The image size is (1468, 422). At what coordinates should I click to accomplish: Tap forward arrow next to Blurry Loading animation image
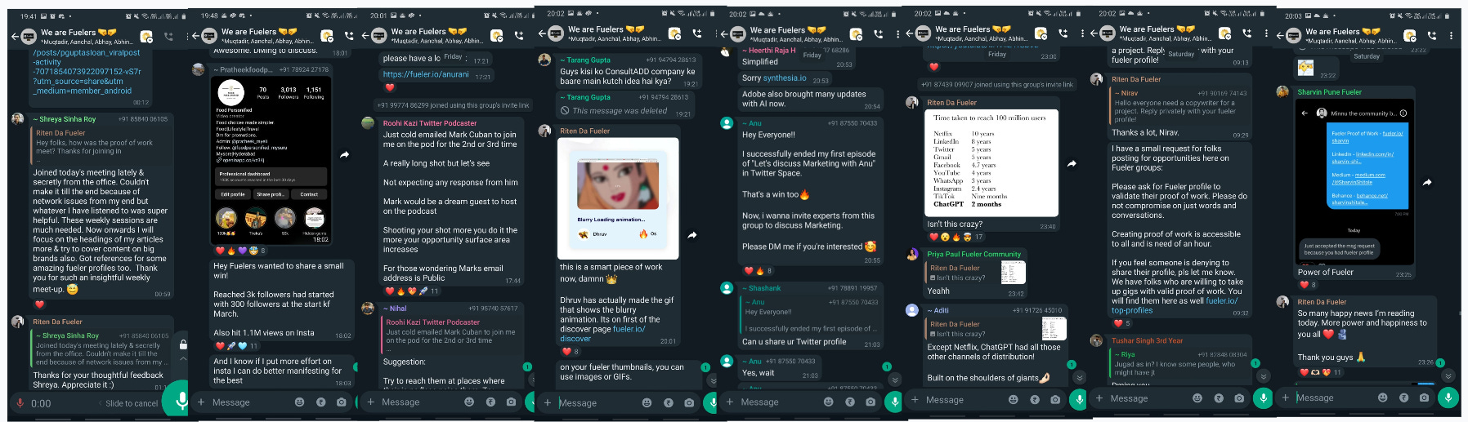pos(692,235)
